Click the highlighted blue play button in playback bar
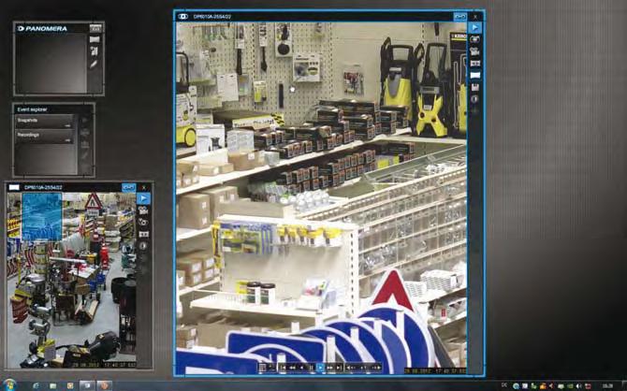This screenshot has width=627, height=391. pos(320,368)
